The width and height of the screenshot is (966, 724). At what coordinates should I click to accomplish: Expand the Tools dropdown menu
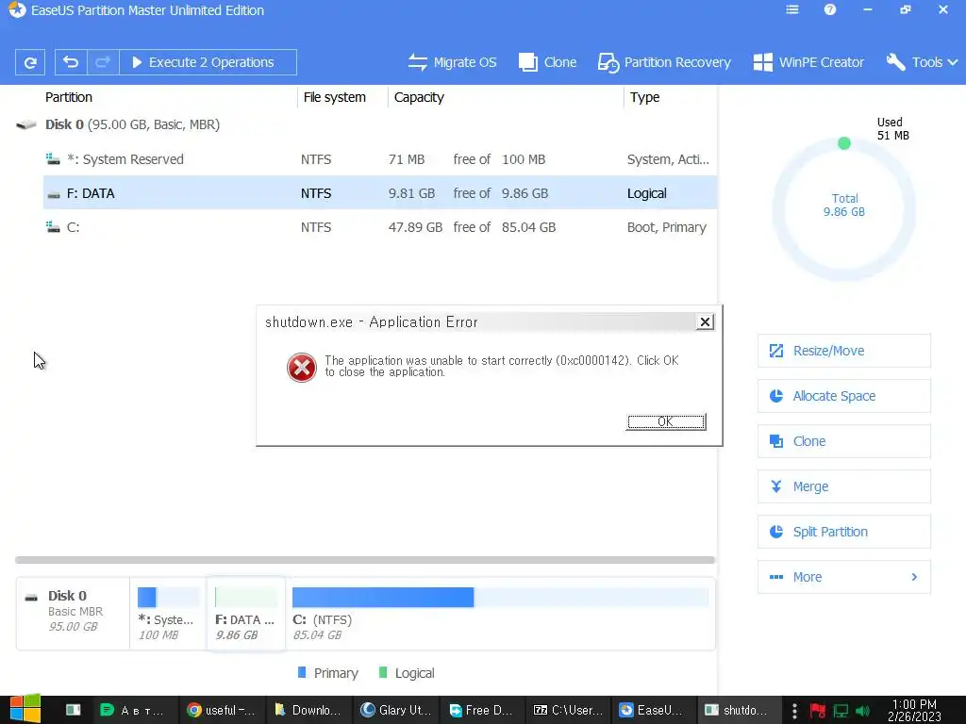pos(922,62)
